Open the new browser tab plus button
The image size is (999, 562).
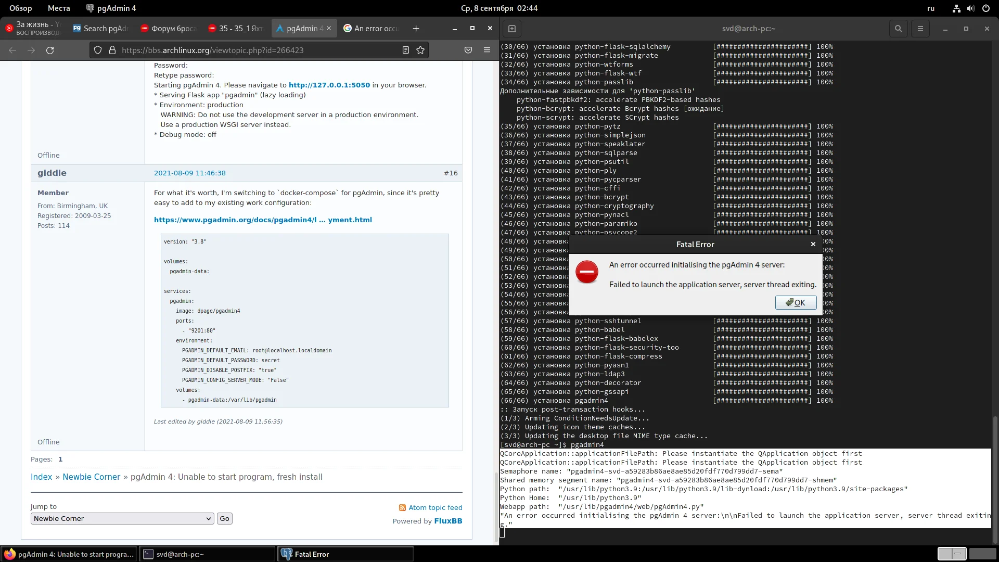click(416, 29)
